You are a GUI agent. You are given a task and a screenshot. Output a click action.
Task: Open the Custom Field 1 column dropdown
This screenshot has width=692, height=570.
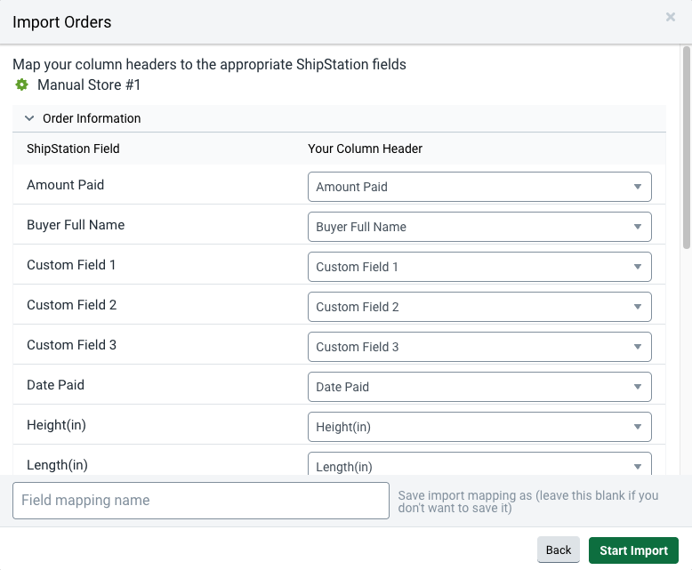click(x=479, y=267)
